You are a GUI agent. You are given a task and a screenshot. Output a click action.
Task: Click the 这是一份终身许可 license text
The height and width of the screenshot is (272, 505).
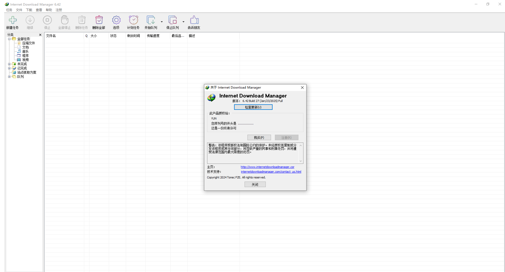(224, 128)
